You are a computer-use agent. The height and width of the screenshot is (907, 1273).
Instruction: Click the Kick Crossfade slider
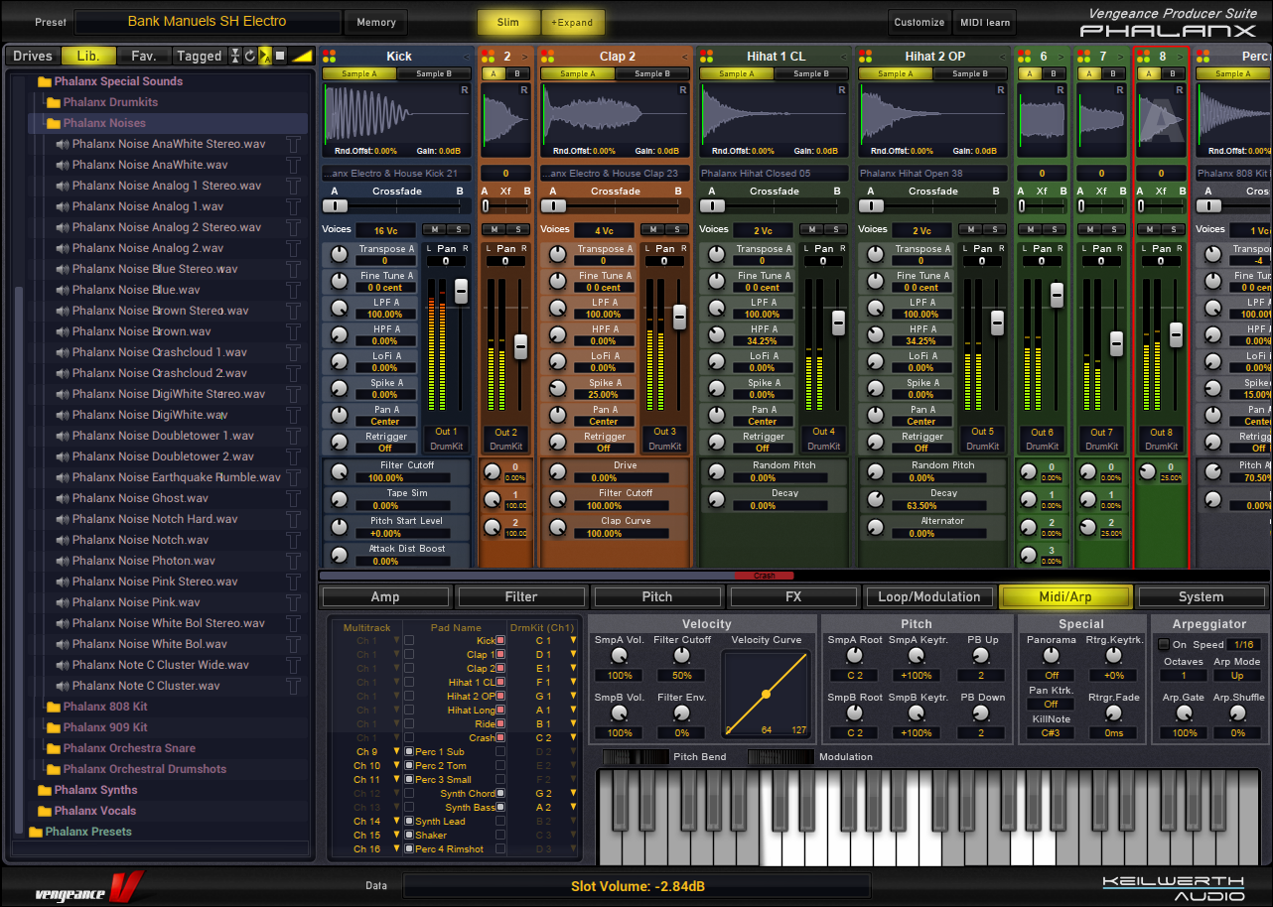(397, 206)
